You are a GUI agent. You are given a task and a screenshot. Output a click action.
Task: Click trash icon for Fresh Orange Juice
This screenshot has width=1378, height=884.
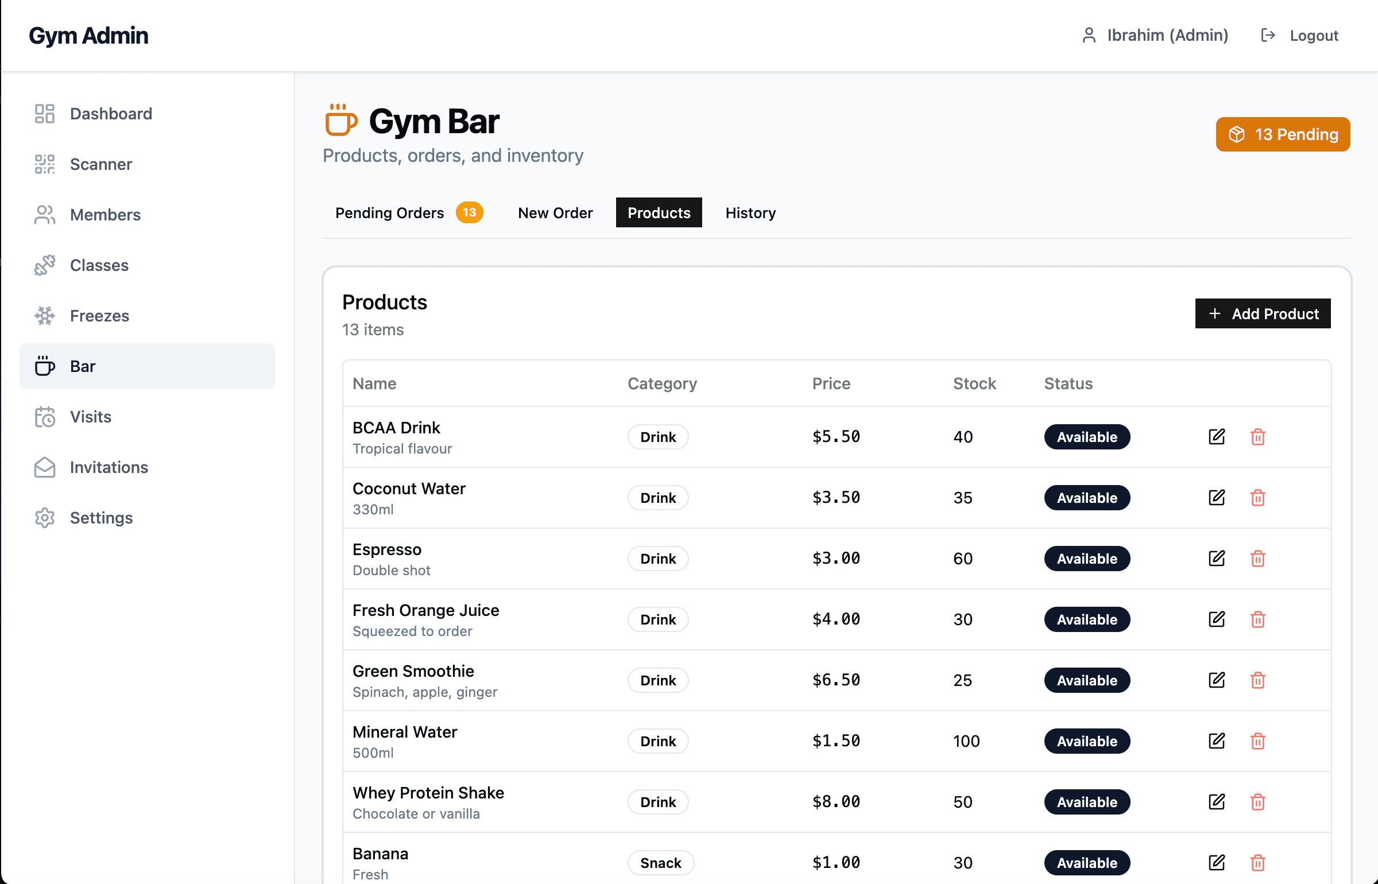coord(1257,619)
